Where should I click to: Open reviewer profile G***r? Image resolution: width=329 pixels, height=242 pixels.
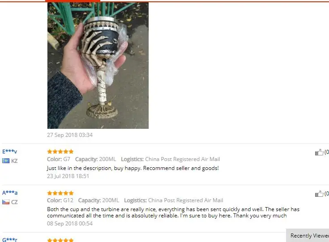(10, 240)
